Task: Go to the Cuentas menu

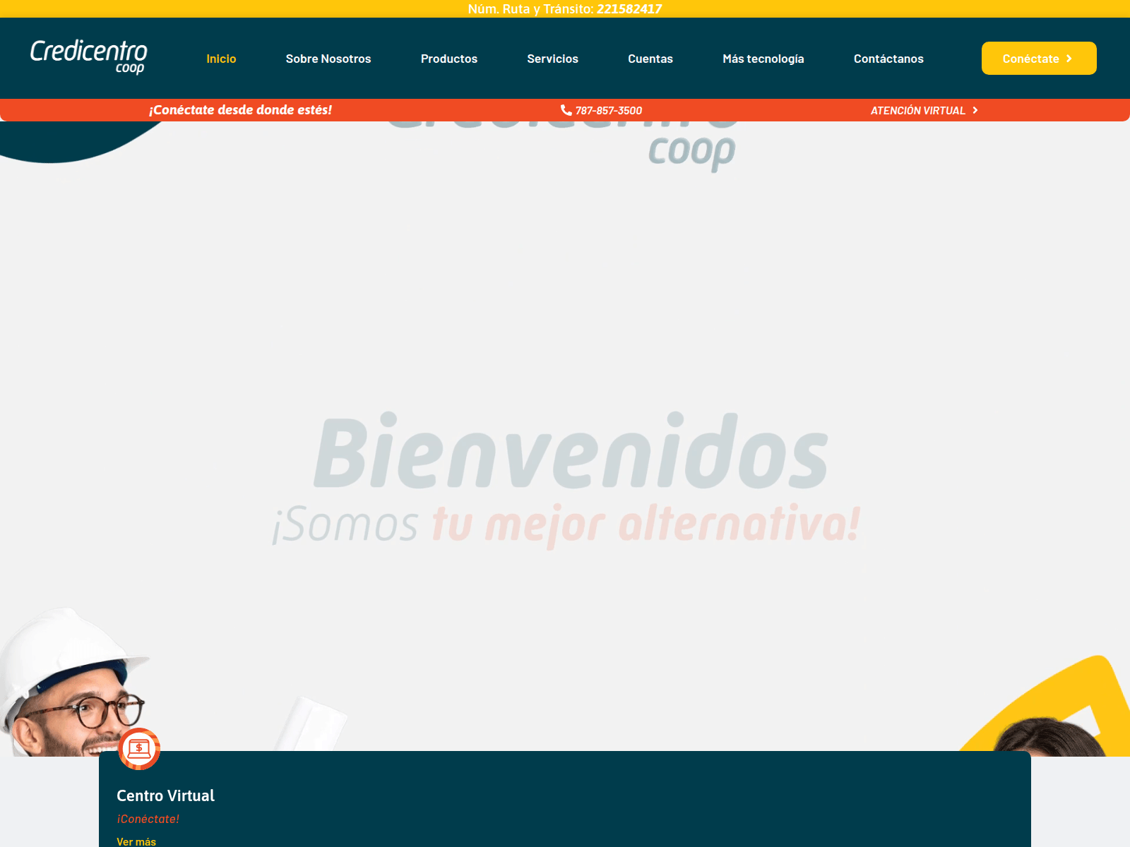Action: pyautogui.click(x=650, y=59)
